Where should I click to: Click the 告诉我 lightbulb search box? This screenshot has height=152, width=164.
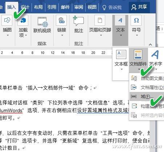click(x=112, y=8)
